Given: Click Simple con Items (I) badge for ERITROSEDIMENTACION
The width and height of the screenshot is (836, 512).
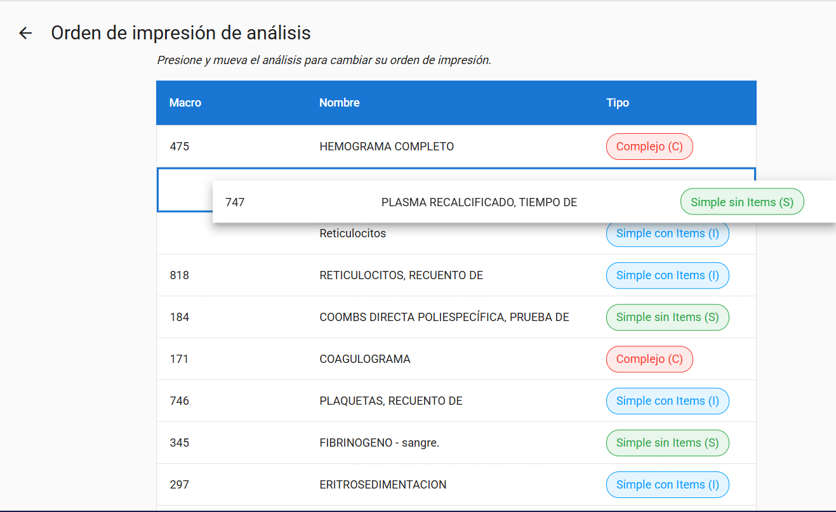Looking at the screenshot, I should tap(668, 485).
